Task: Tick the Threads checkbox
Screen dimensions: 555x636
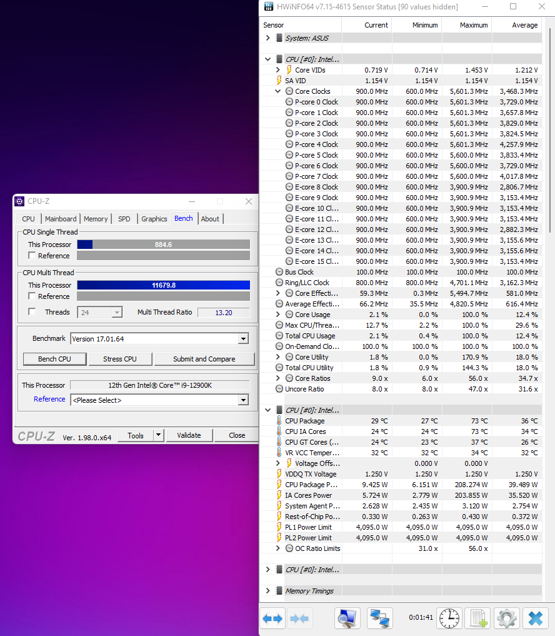Action: 32,312
